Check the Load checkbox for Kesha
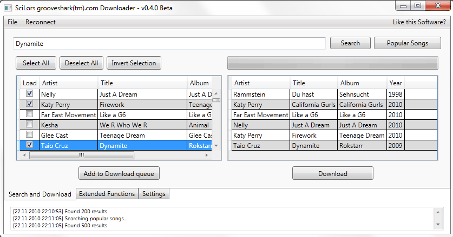This screenshot has height=237, width=453. pos(29,125)
